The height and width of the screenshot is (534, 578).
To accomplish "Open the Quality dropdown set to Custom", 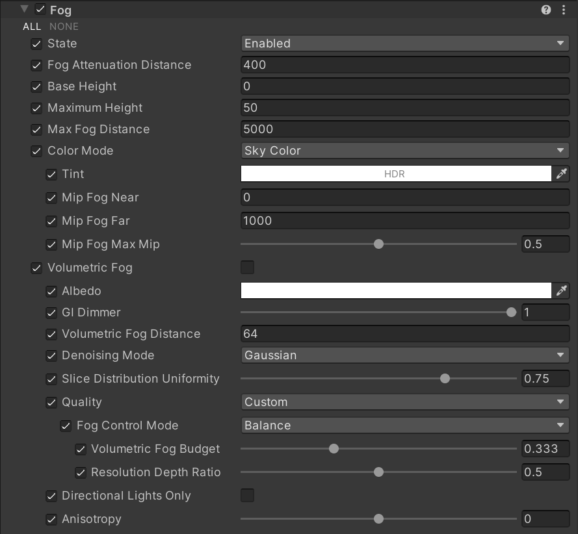I will (404, 402).
